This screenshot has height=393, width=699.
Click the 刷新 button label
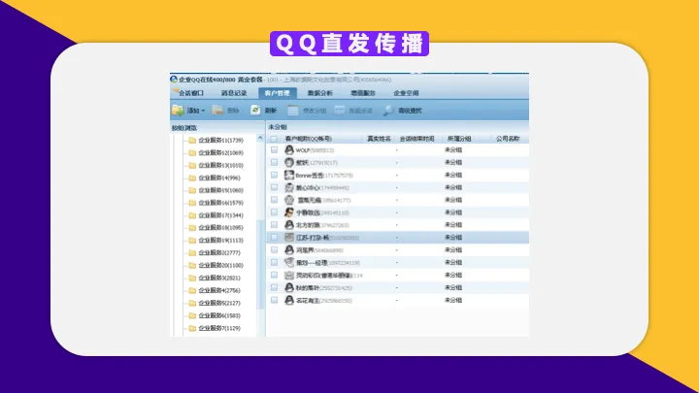[271, 111]
